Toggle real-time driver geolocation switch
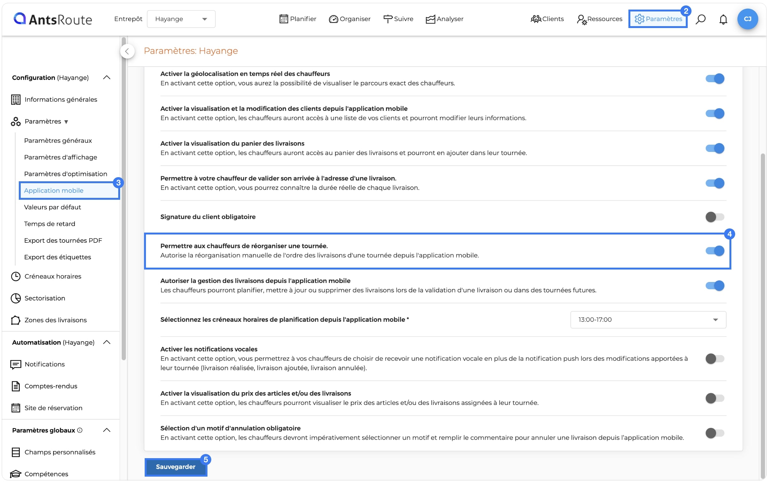The width and height of the screenshot is (768, 483). click(715, 78)
